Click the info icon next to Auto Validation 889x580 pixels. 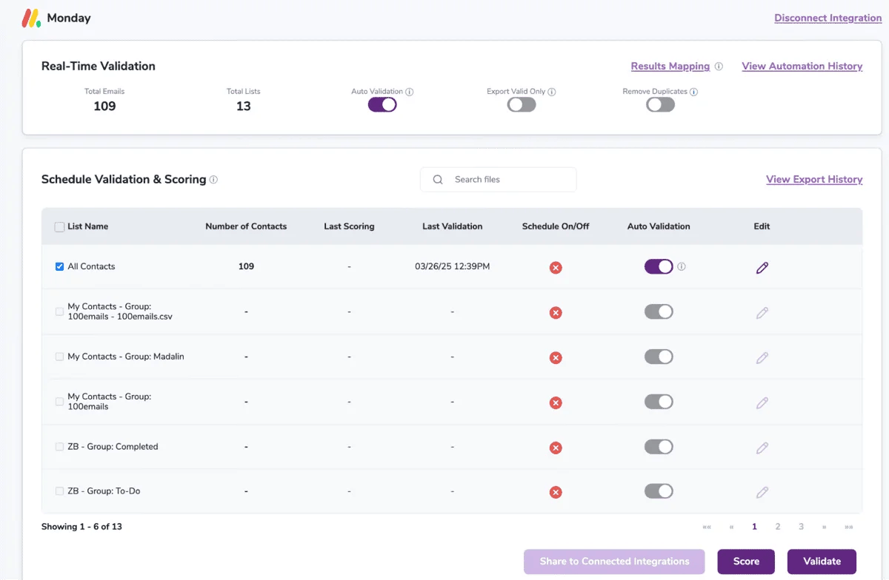tap(407, 91)
